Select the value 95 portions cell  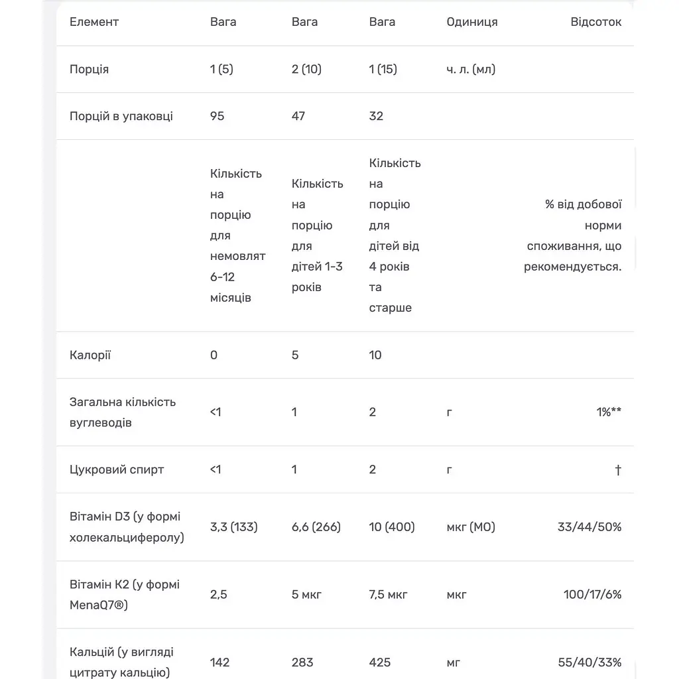tap(217, 116)
